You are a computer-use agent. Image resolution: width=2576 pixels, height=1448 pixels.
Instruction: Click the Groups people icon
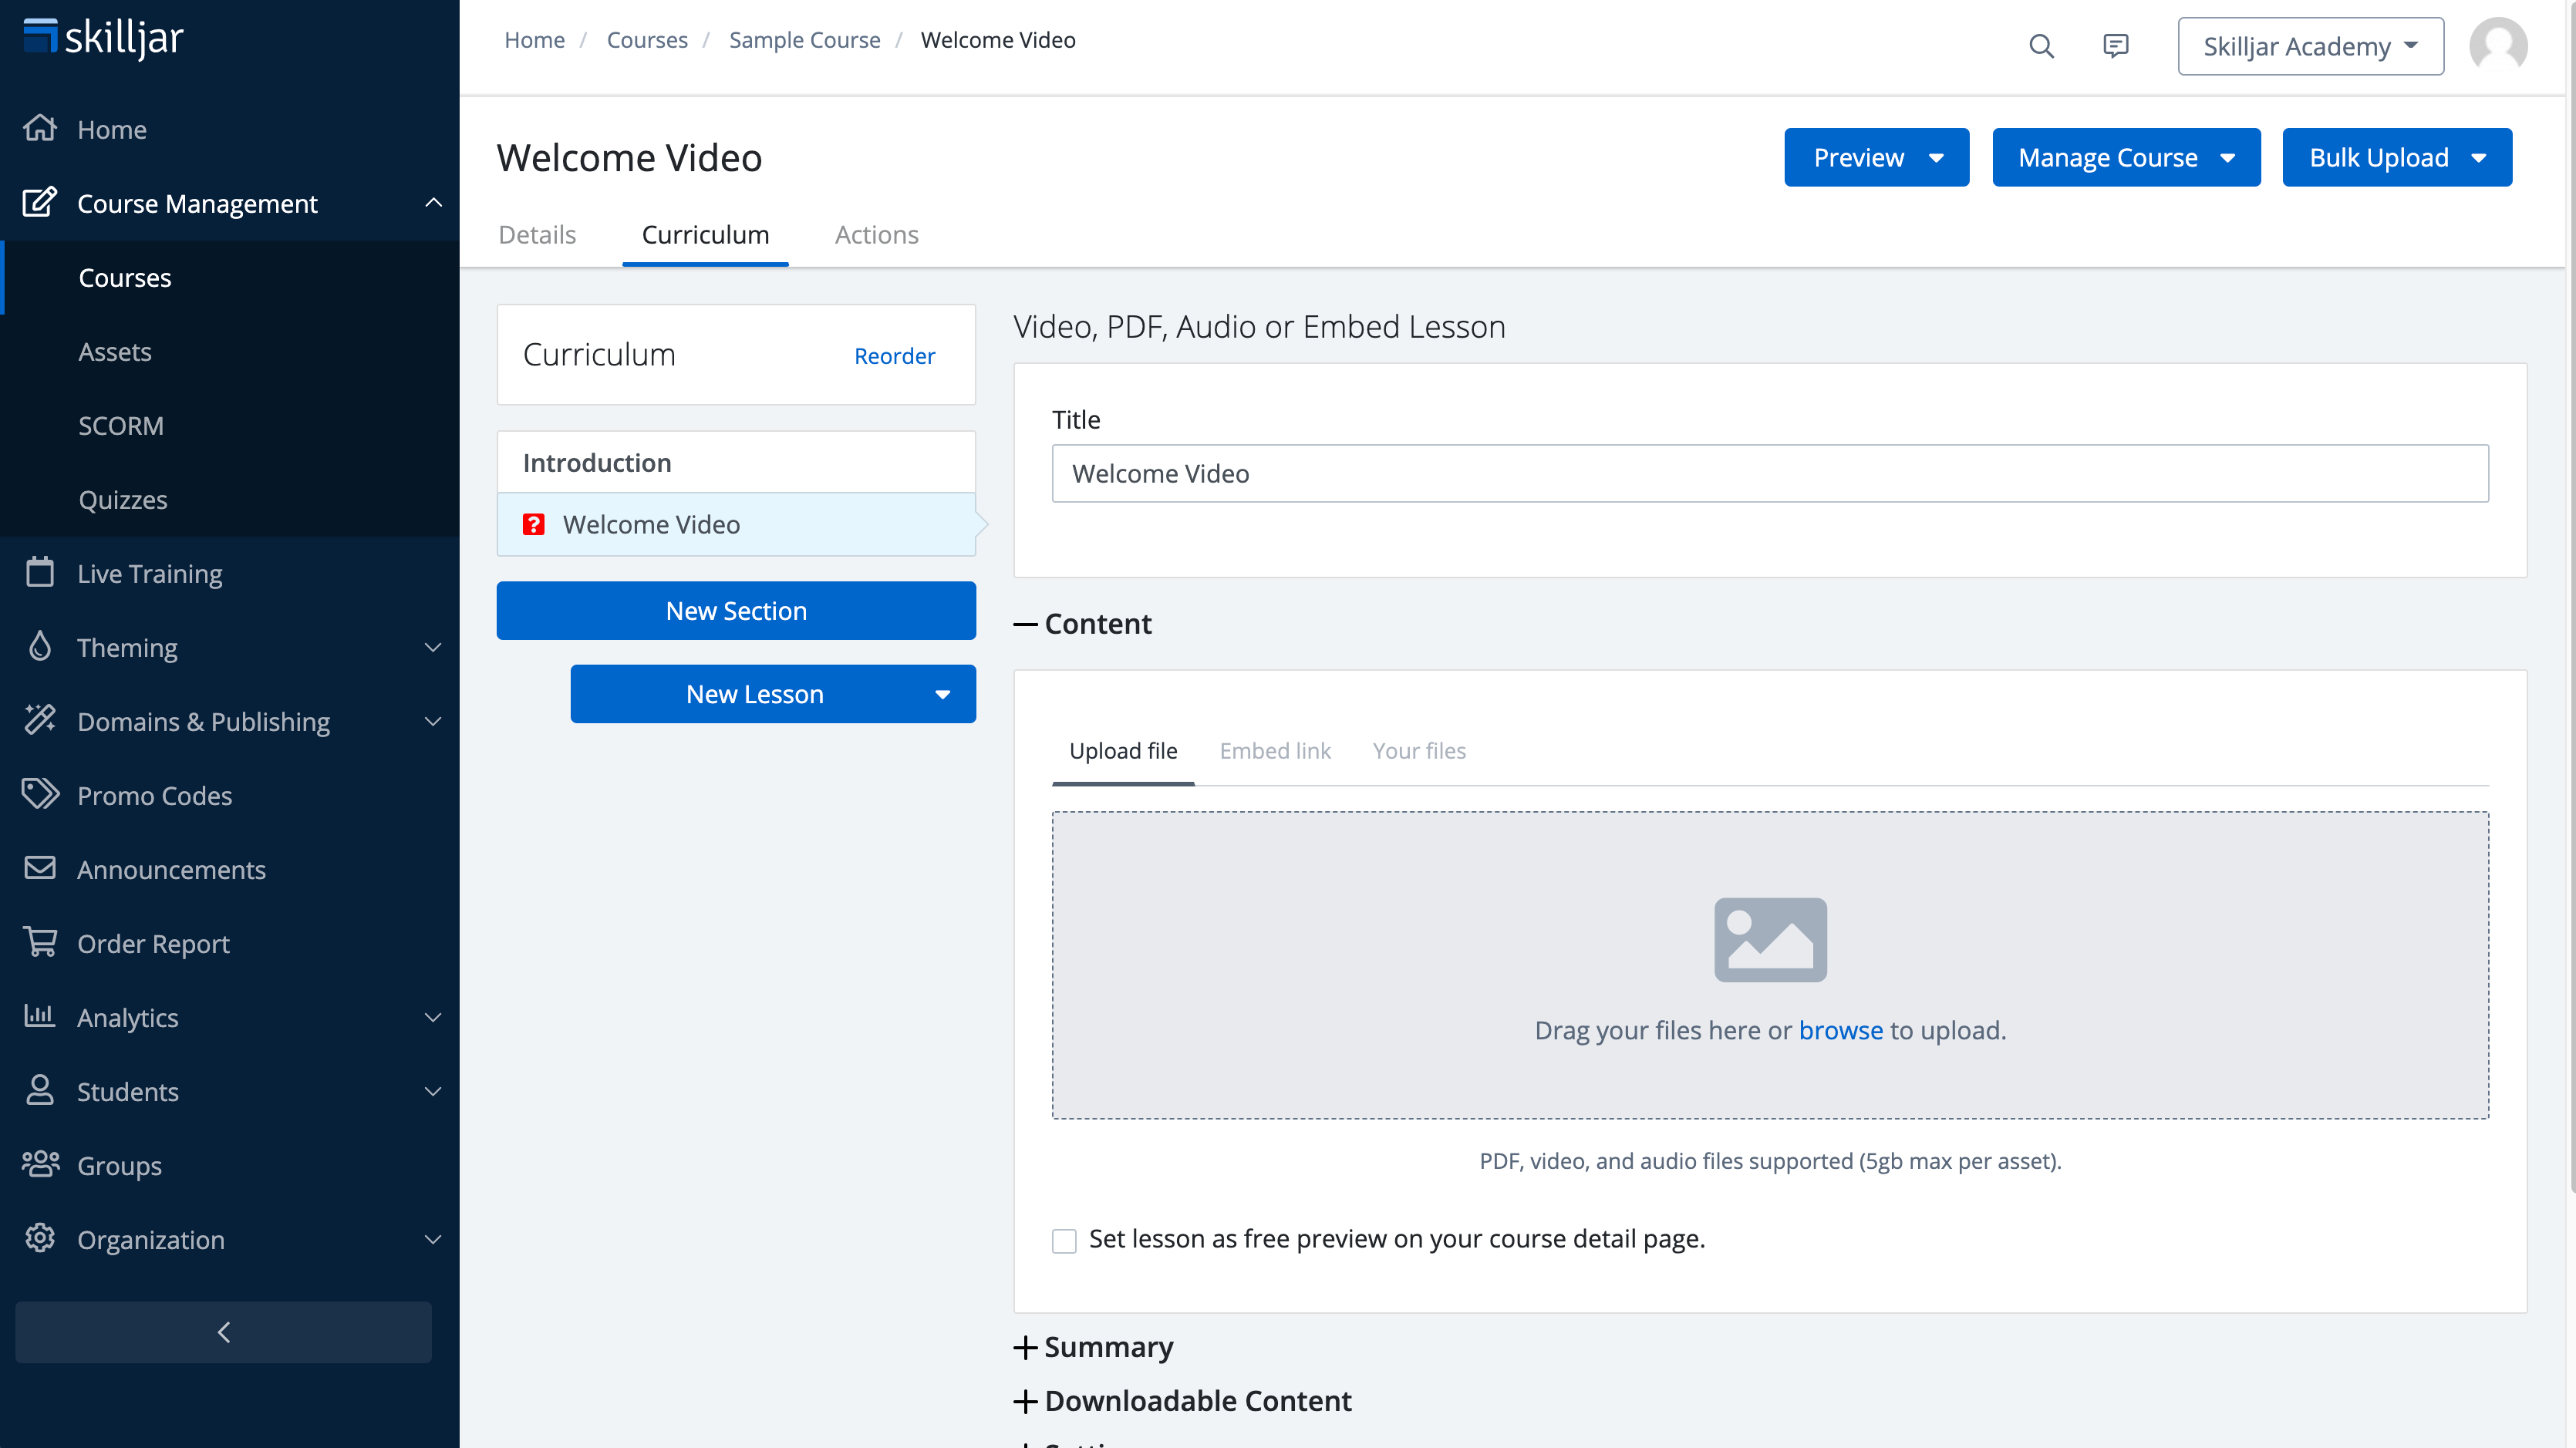[40, 1165]
